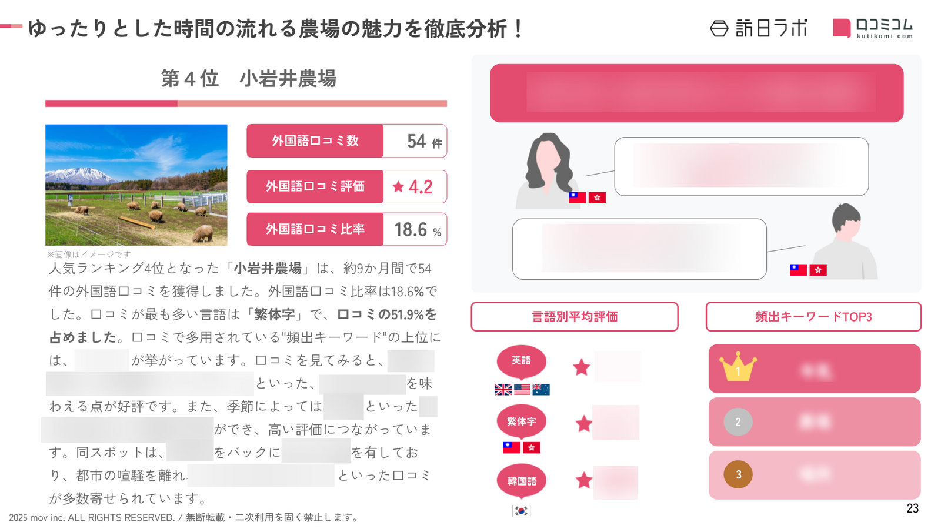Click the gold crown rank 1 icon

tap(738, 367)
